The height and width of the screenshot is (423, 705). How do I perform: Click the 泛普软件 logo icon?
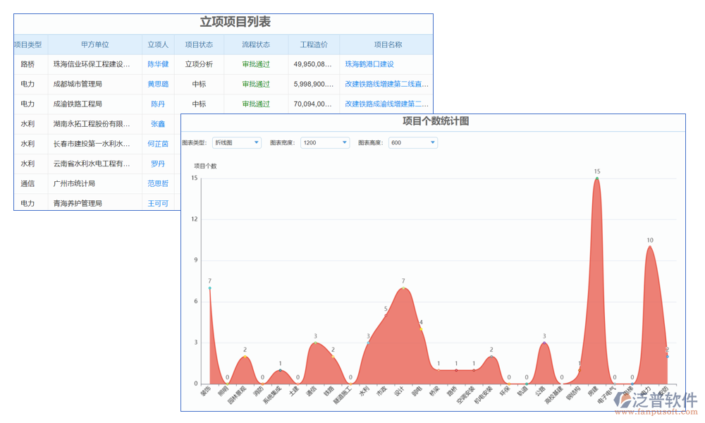click(x=623, y=400)
